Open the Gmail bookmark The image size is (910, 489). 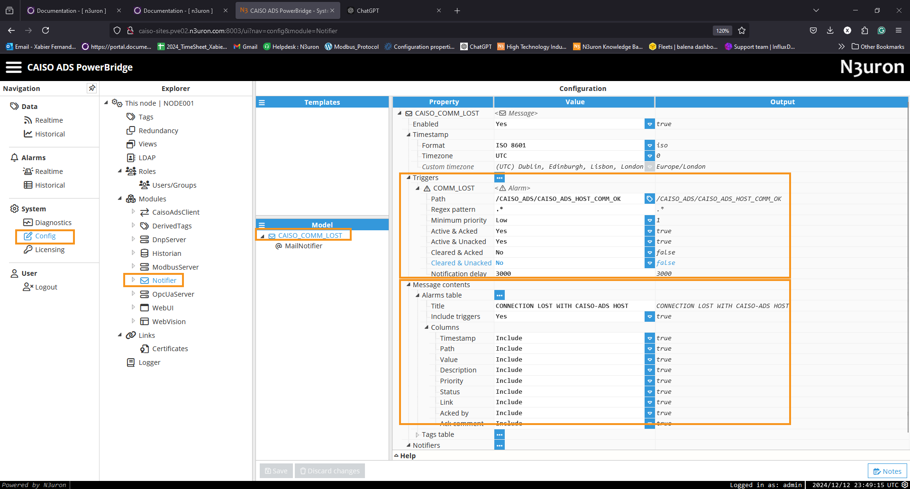tap(246, 46)
